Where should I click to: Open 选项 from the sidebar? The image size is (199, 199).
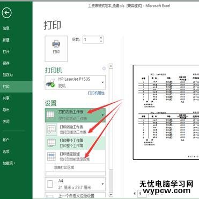6,151
